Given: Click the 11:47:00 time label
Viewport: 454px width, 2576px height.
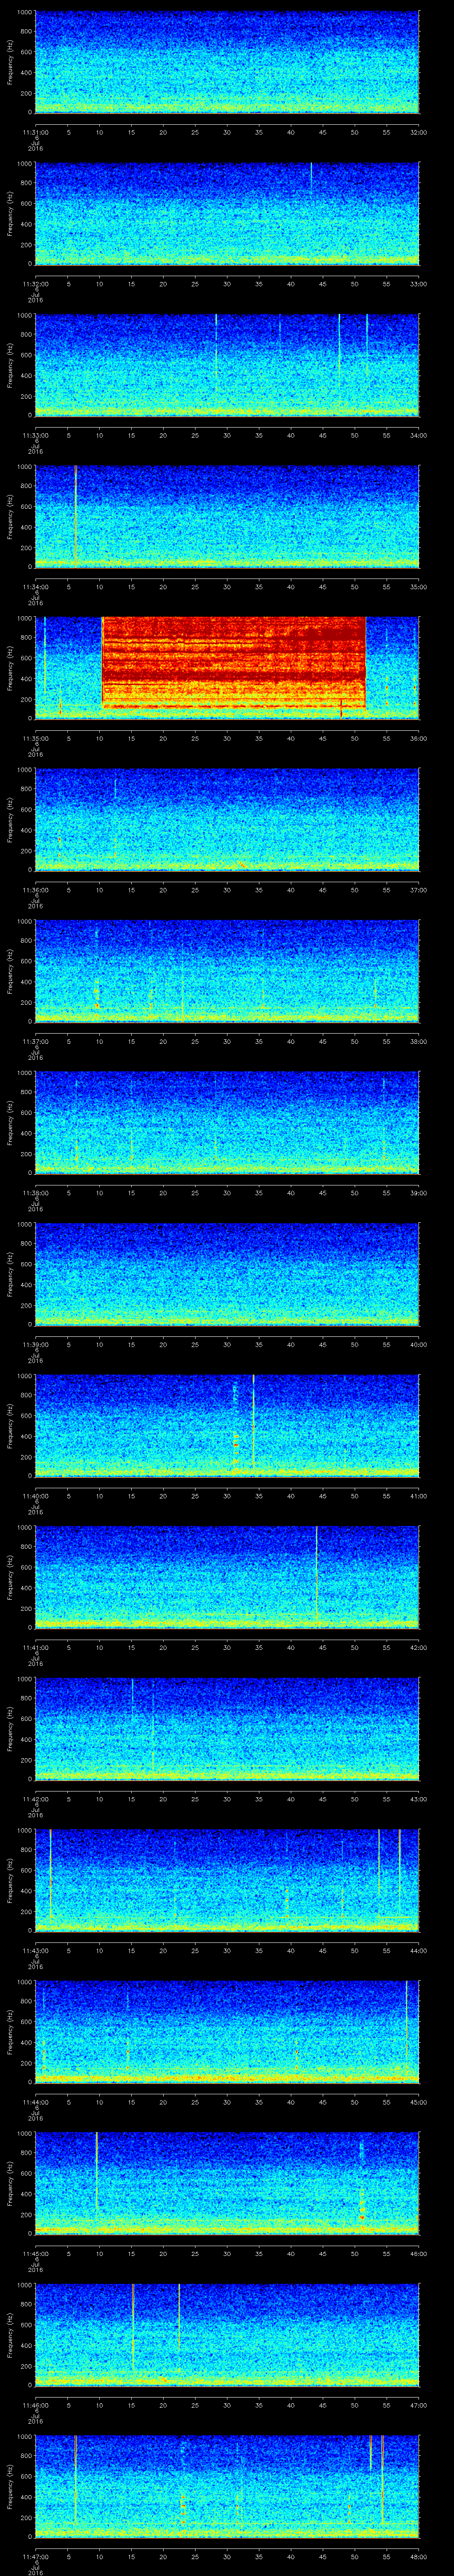Looking at the screenshot, I should (x=35, y=2556).
